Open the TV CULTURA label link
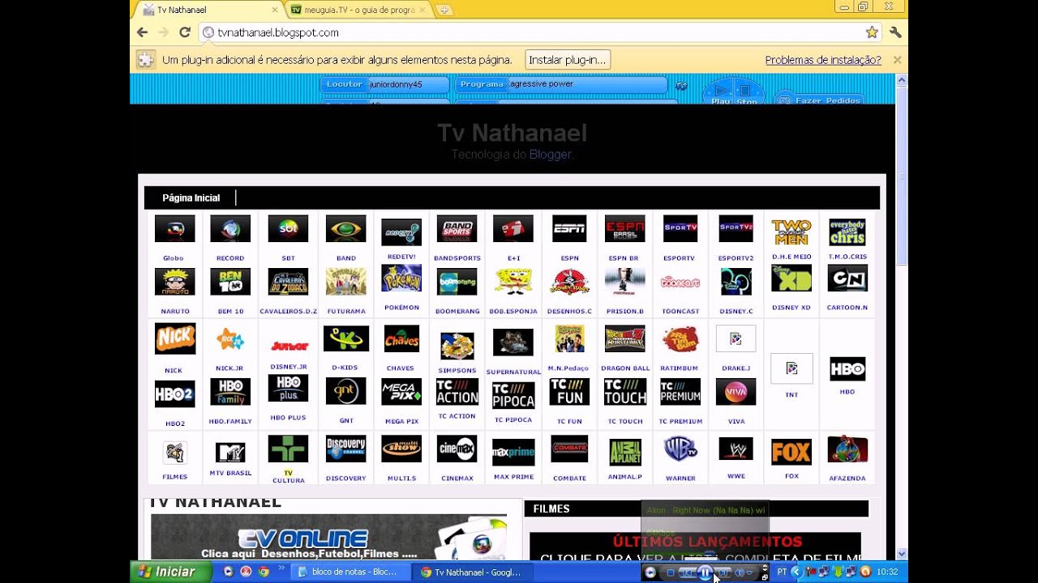Screen dimensions: 1038x583 [288, 476]
